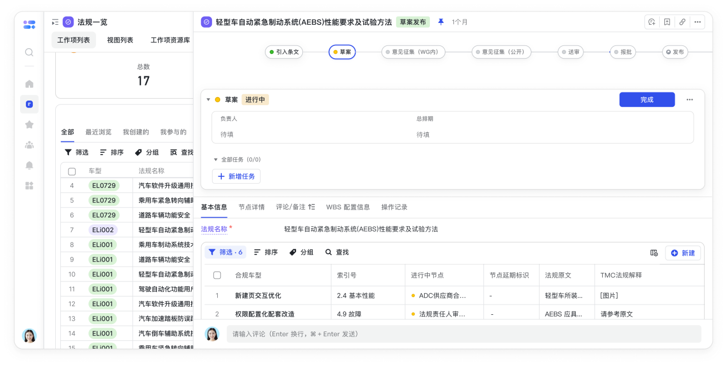The width and height of the screenshot is (727, 366).
Task: Switch to the 节点详情 tab
Action: click(251, 207)
